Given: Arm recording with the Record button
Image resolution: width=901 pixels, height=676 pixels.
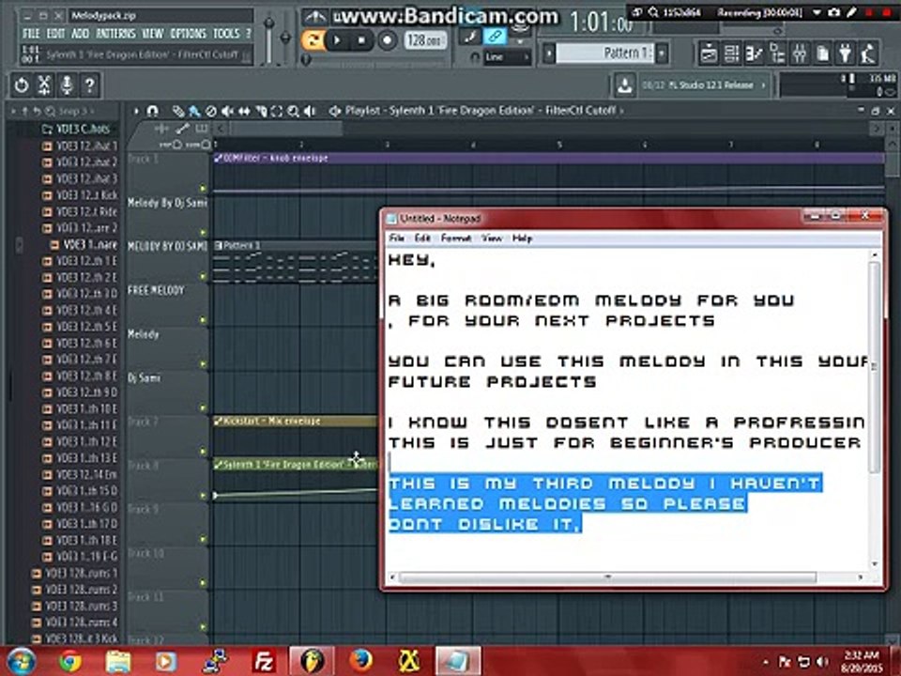Looking at the screenshot, I should tap(387, 40).
